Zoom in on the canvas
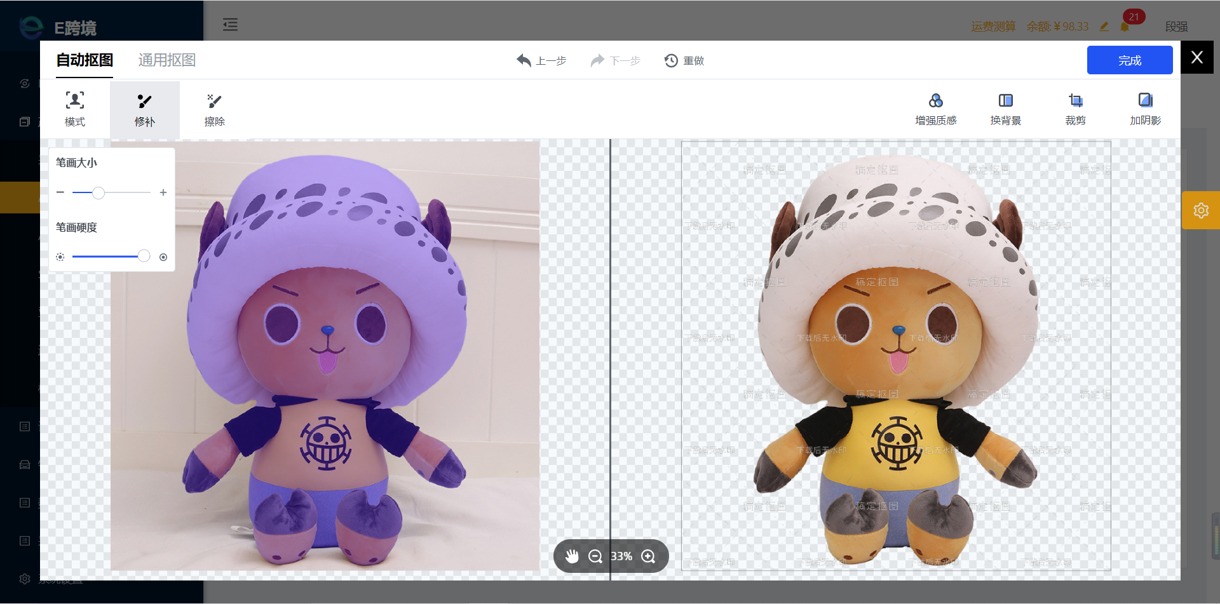1220x604 pixels. (648, 556)
